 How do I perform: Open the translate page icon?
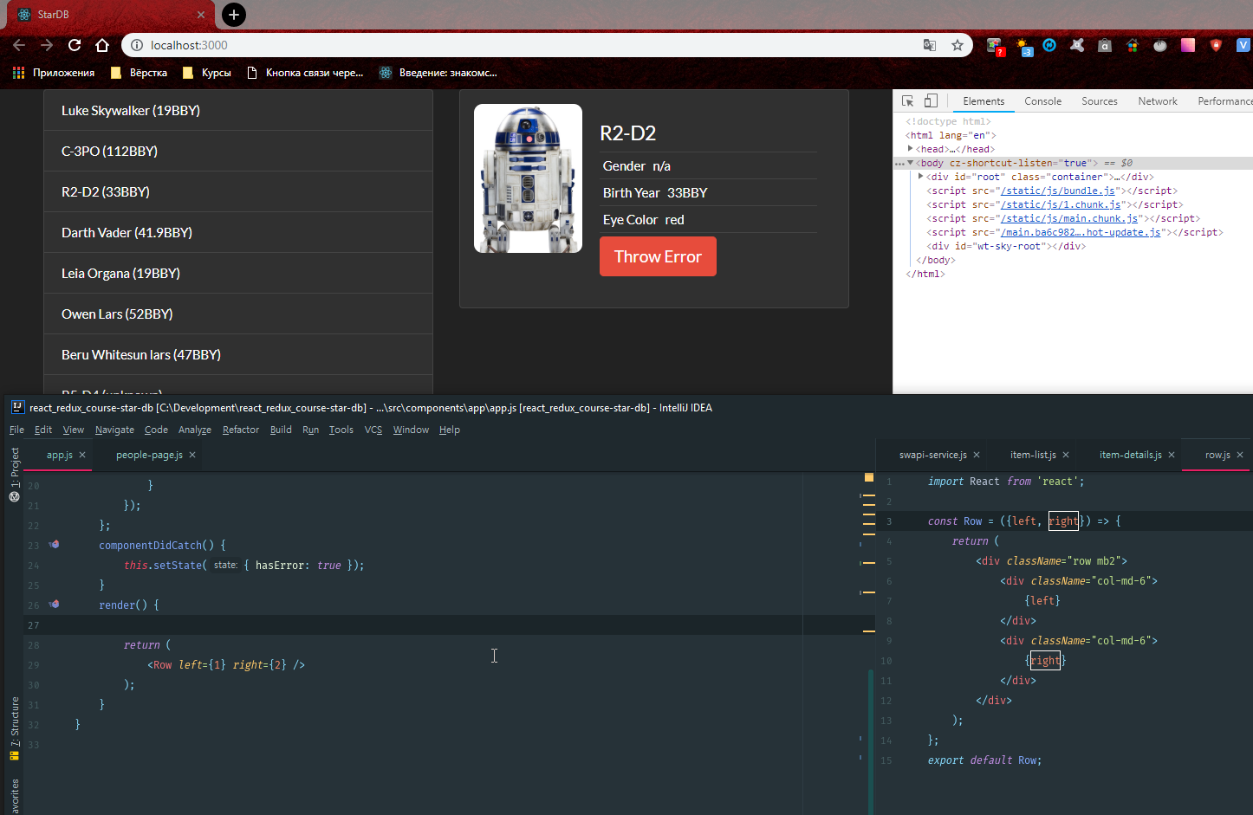(x=930, y=45)
